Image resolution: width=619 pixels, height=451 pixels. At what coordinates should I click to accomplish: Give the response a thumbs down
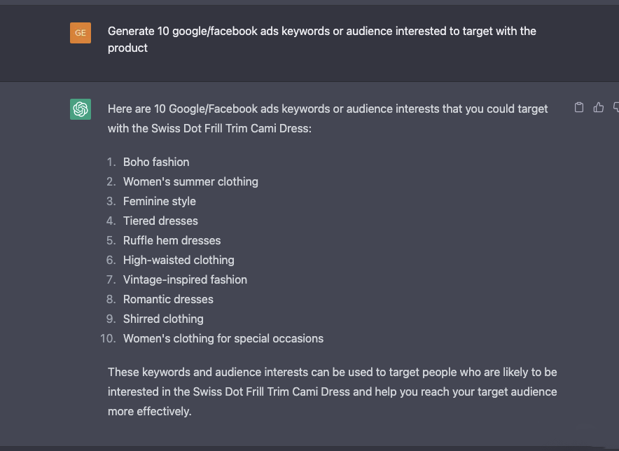click(616, 107)
